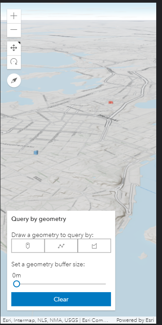Click the red building on the map
The image size is (162, 325).
[111, 102]
